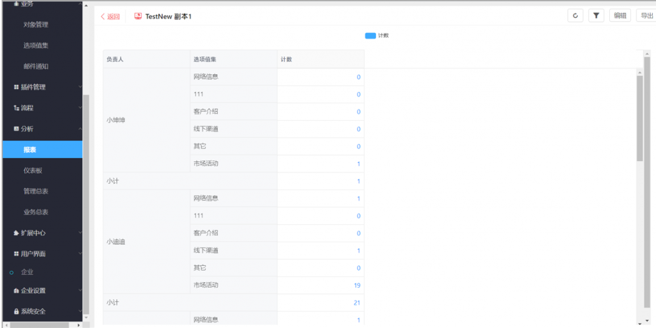Collapse the 分析 menu section
Screen dimensions: 656x328
tap(80, 129)
